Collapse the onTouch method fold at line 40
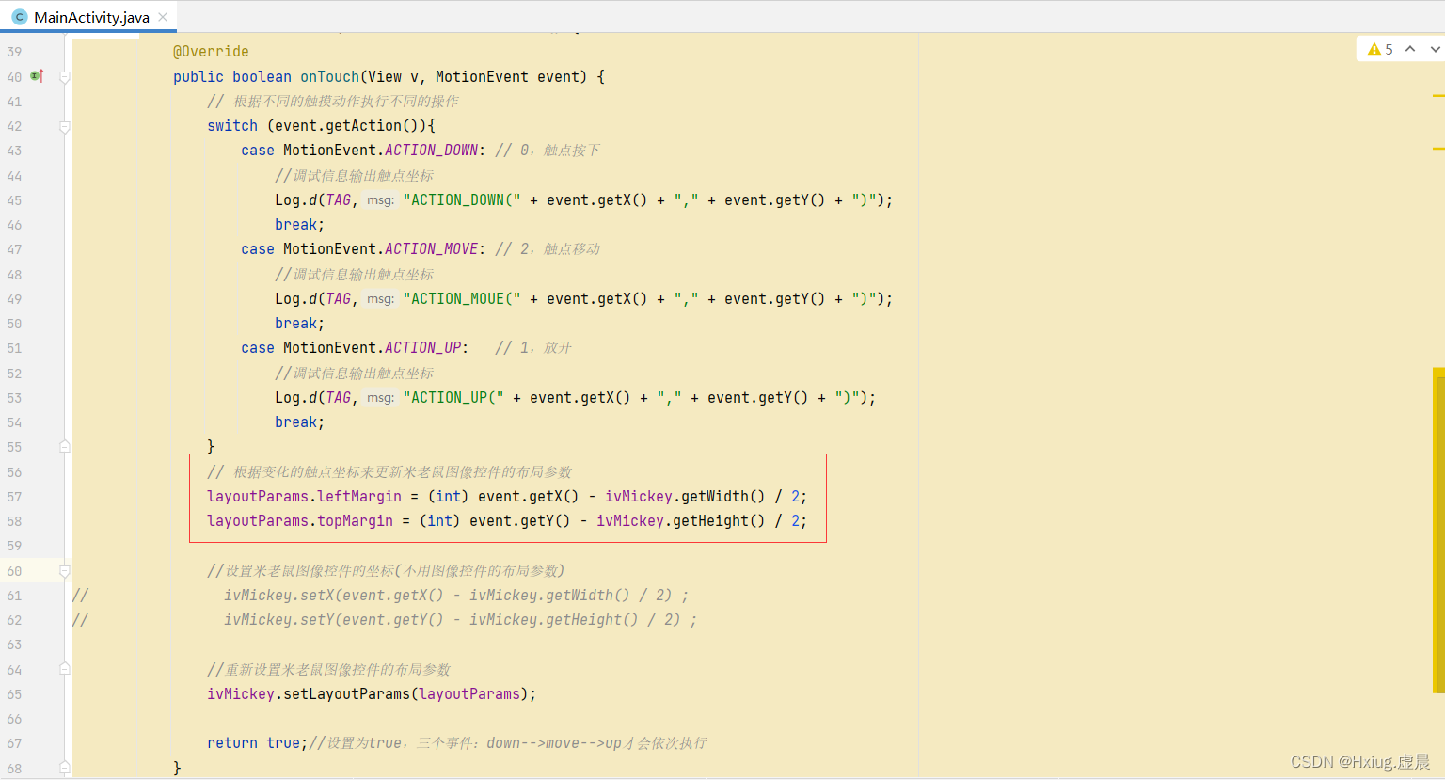Screen dimensions: 1445x780 [x=65, y=77]
